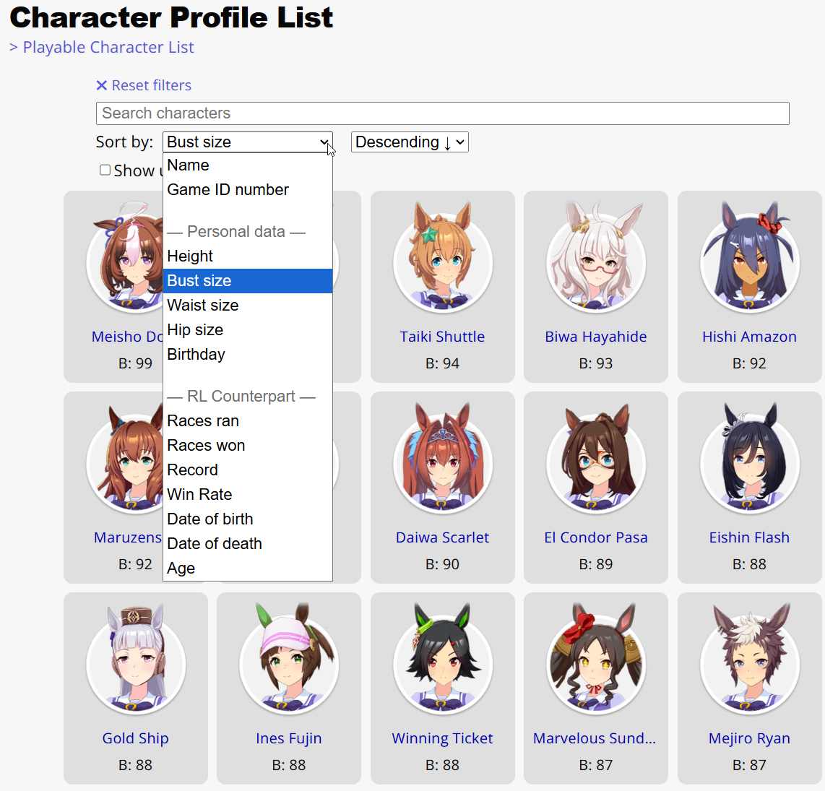Select Date of birth sort option
This screenshot has height=791, width=825.
tap(247, 519)
